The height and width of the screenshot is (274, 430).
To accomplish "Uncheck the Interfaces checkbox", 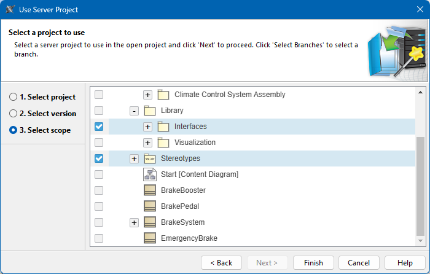I will pyautogui.click(x=99, y=127).
